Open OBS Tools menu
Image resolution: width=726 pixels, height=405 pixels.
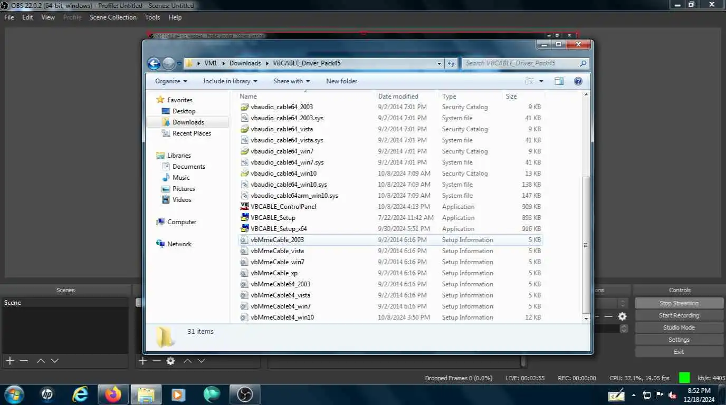tap(152, 17)
